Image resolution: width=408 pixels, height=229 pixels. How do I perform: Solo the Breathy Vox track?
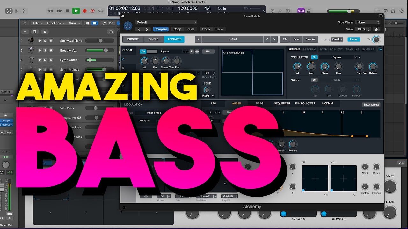tap(46, 50)
